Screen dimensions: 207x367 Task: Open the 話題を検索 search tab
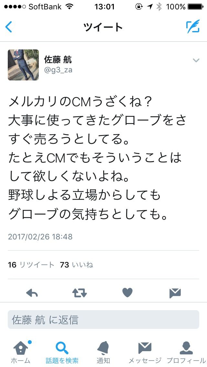tap(62, 352)
